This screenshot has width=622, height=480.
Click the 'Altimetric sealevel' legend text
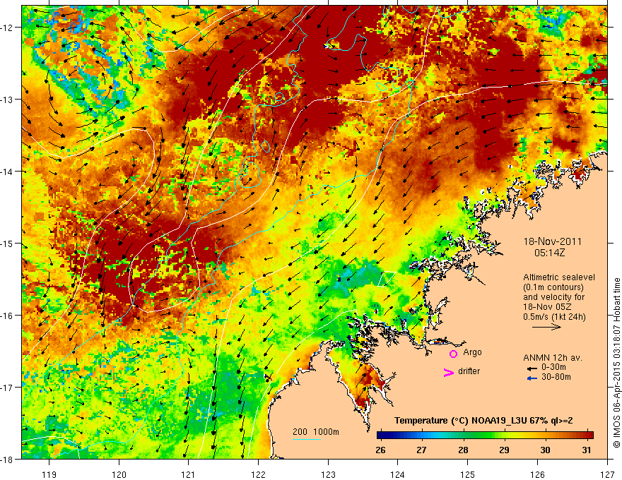pyautogui.click(x=559, y=277)
